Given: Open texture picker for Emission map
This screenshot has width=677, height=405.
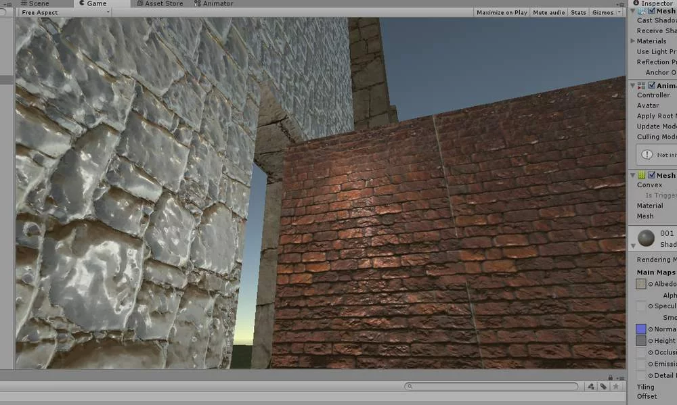Looking at the screenshot, I should coord(650,364).
